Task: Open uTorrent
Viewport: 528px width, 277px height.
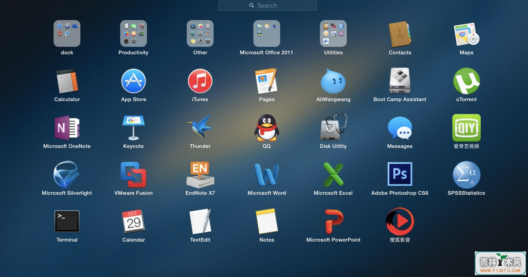Action: 467,81
